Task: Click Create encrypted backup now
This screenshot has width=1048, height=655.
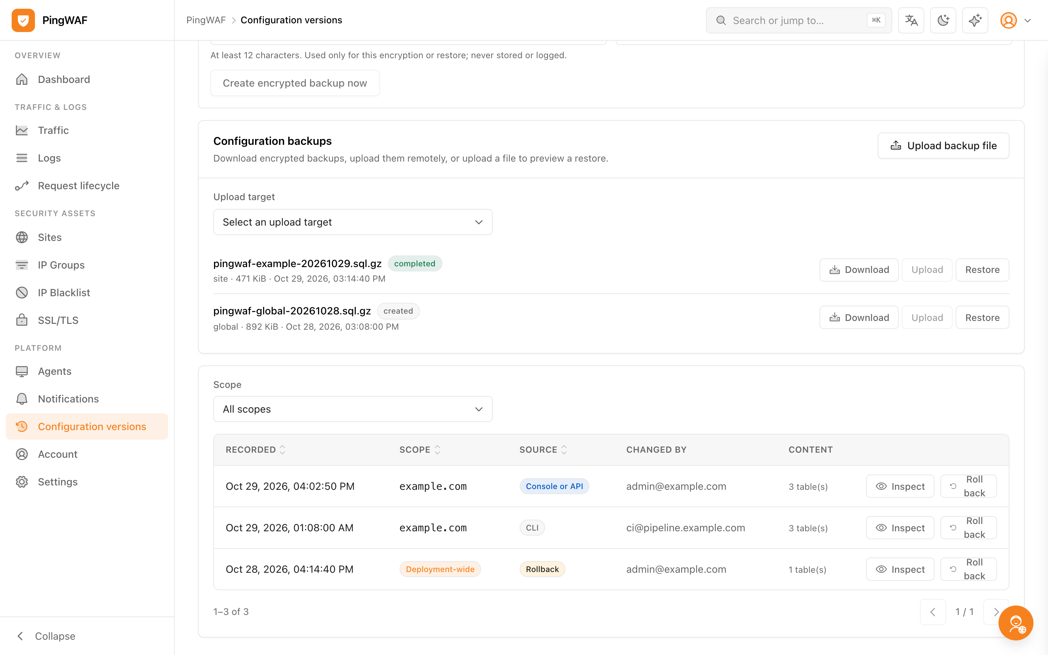Action: (x=295, y=83)
